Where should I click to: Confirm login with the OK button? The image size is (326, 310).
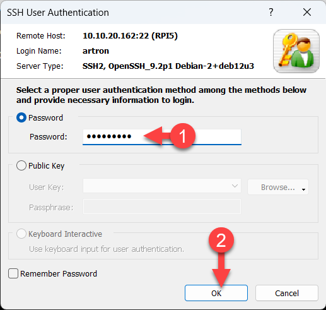click(216, 293)
